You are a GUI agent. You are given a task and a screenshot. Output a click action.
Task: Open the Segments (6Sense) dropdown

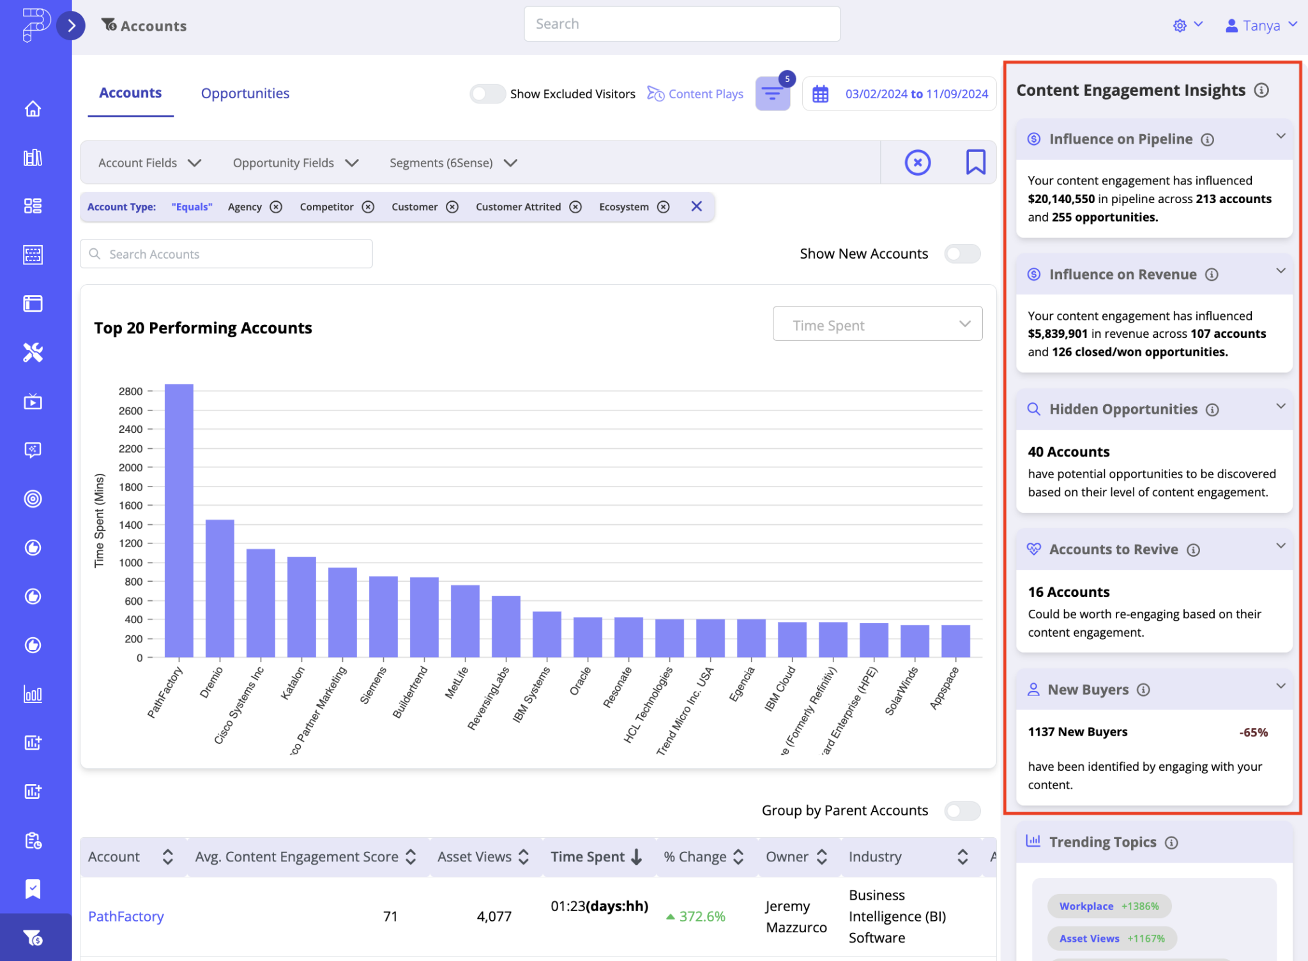click(x=453, y=163)
